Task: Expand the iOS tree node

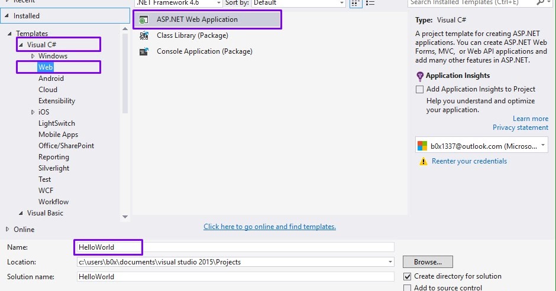Action: pos(33,112)
